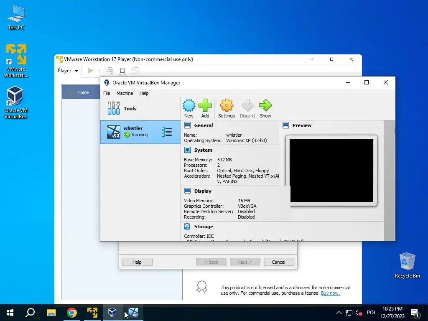Select the Recycle Bin desktop icon
428x321 pixels.
[x=407, y=265]
